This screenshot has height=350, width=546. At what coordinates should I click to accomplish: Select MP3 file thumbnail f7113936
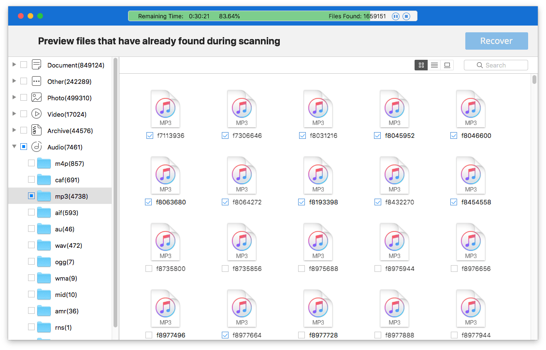(165, 109)
